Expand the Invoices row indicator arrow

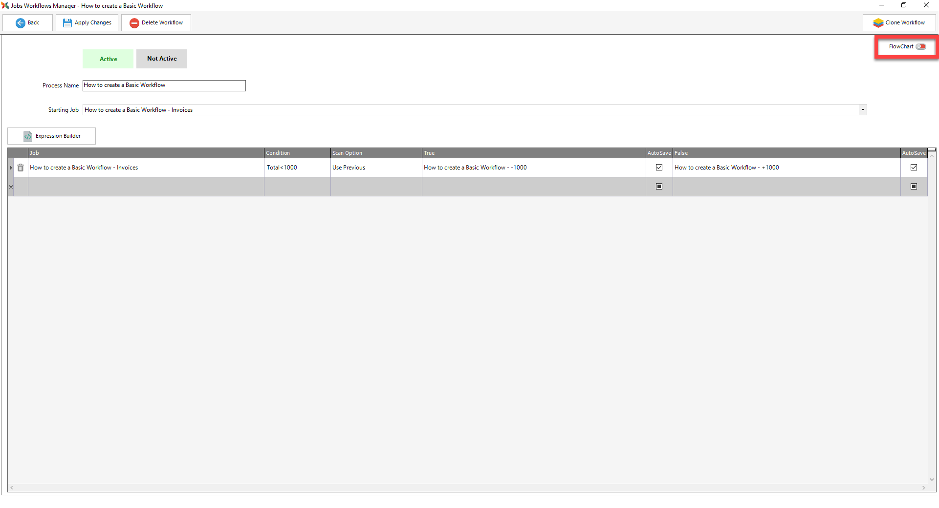[x=11, y=168]
